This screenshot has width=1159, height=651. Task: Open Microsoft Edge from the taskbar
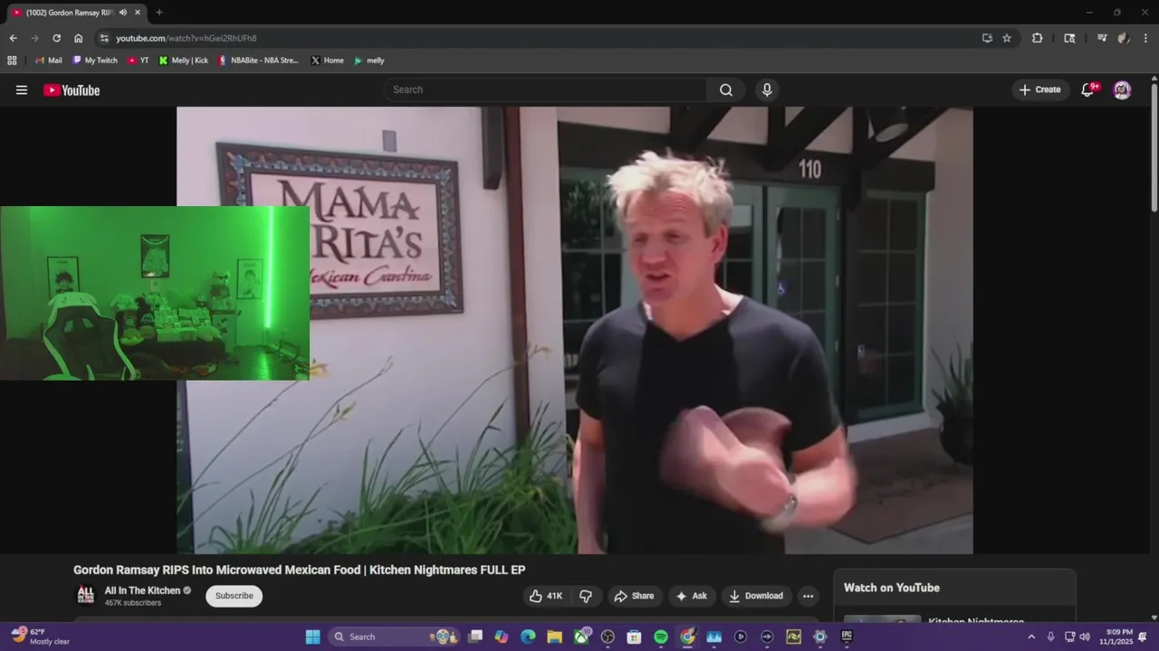pyautogui.click(x=528, y=637)
